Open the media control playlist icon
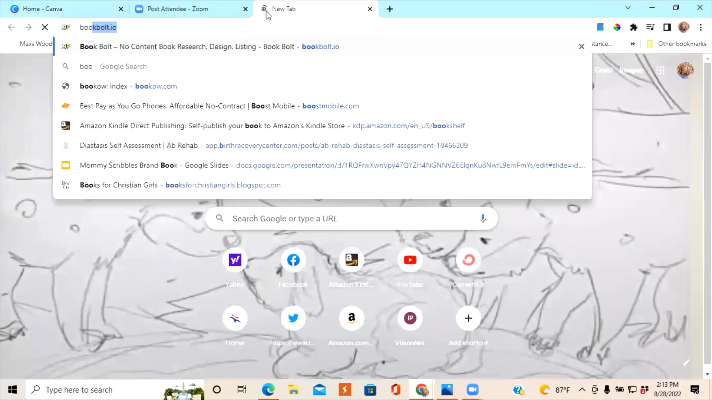 click(650, 27)
